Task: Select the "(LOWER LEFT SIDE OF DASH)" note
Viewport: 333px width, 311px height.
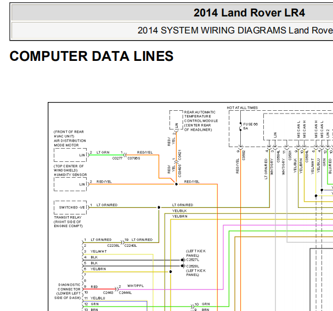Action: coord(67,296)
